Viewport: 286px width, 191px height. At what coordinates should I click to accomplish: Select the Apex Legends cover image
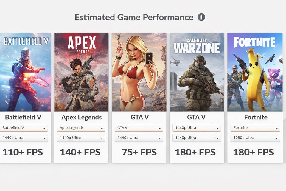pos(81,72)
